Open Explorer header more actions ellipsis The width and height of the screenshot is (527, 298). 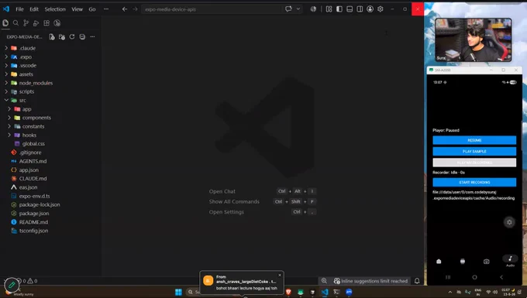tap(92, 36)
